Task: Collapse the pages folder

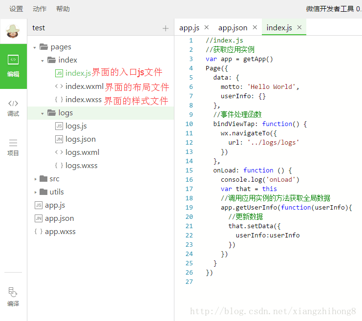Action: click(x=35, y=47)
